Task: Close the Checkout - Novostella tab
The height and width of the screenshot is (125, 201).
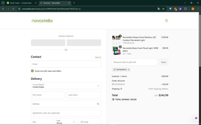Action: (69, 3)
